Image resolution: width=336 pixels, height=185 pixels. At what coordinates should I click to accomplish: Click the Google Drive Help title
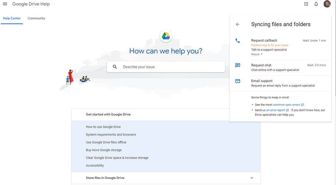click(x=31, y=4)
